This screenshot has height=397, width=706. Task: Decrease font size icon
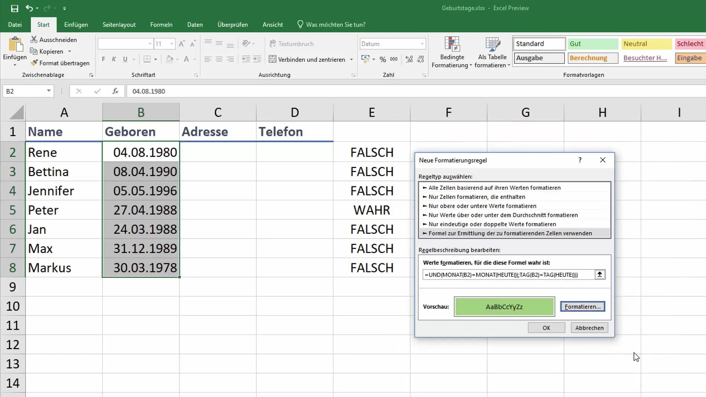pyautogui.click(x=193, y=44)
